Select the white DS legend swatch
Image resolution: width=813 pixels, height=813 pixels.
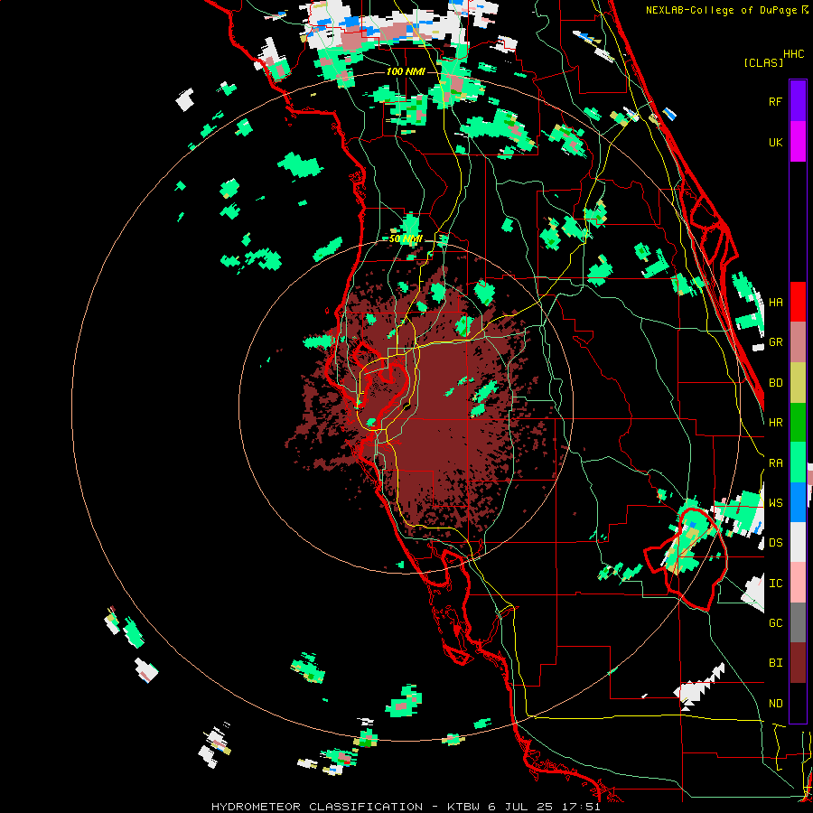tap(798, 542)
